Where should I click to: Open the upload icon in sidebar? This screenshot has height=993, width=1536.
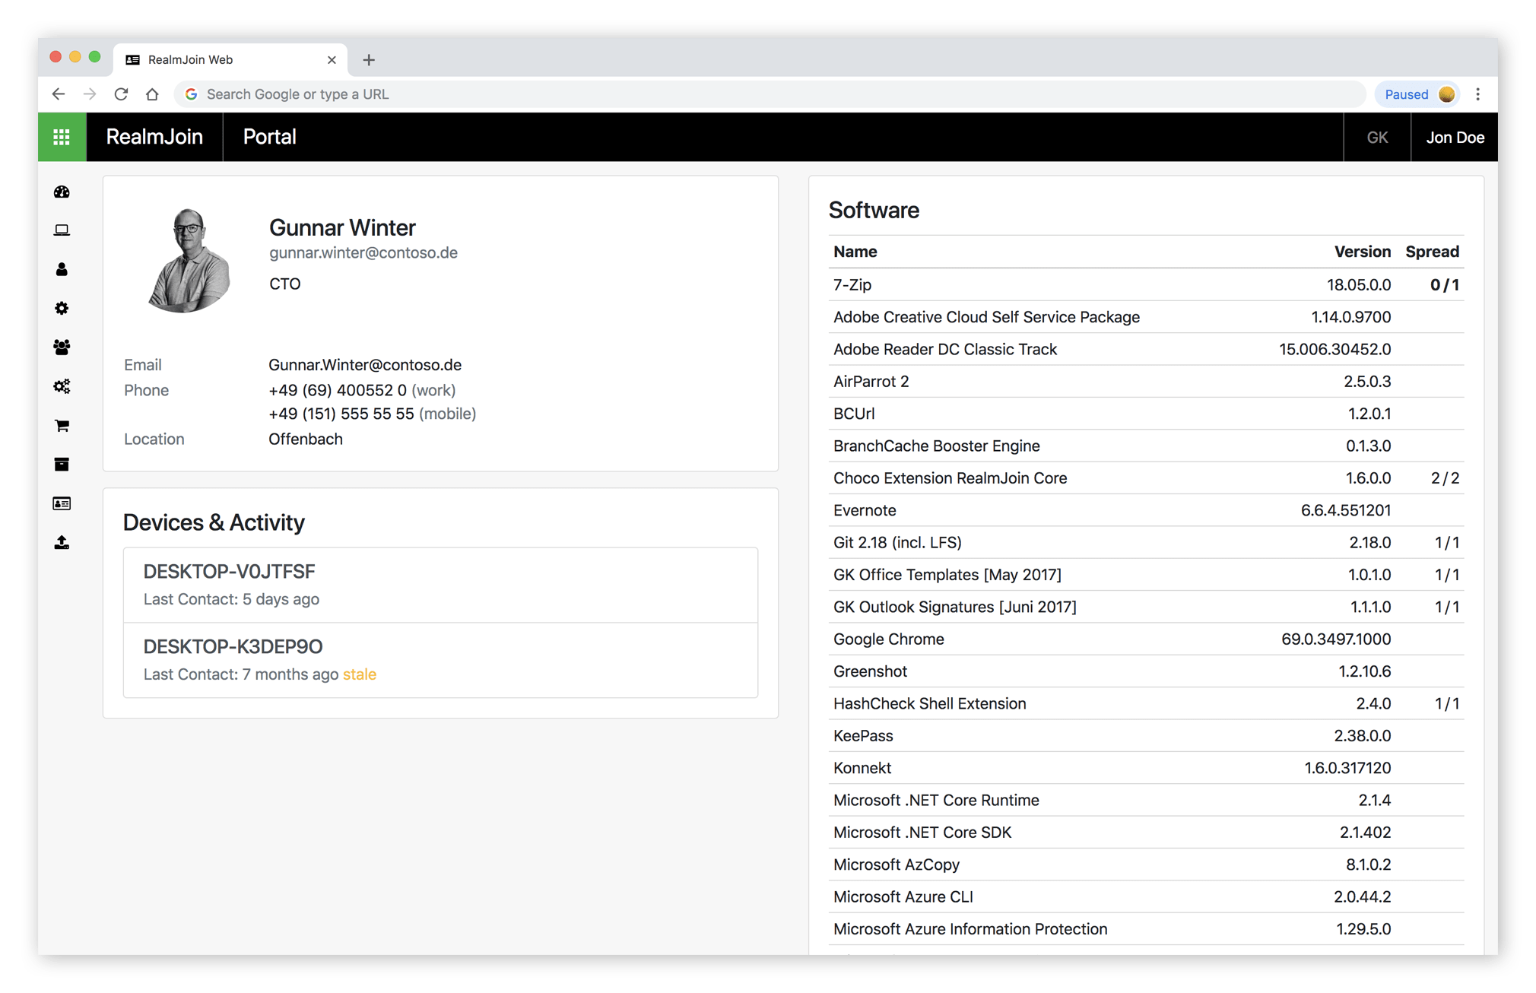(x=62, y=542)
